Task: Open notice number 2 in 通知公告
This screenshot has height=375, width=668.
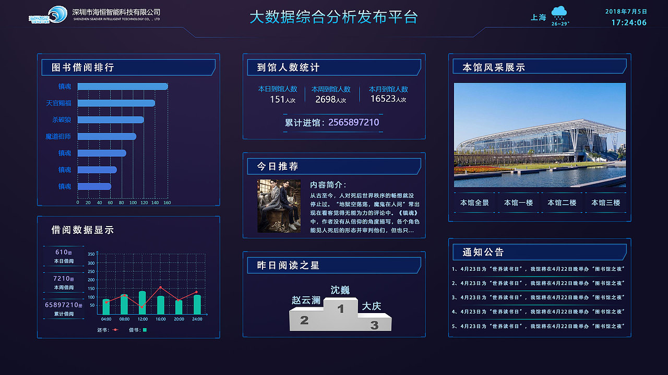Action: point(539,283)
